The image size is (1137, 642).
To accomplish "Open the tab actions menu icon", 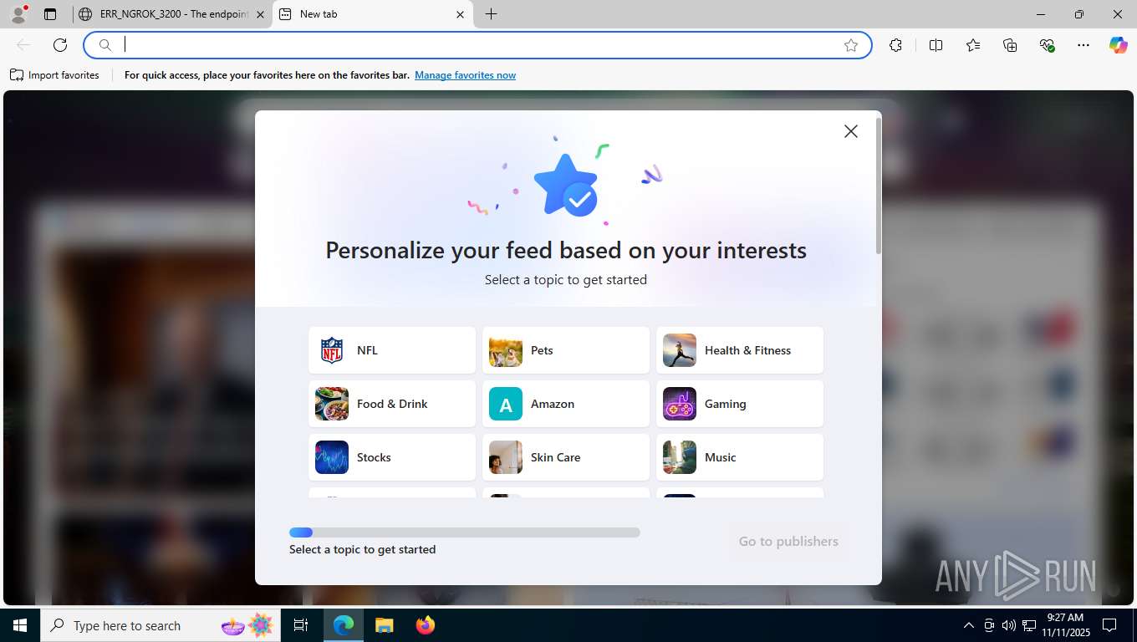I will pyautogui.click(x=50, y=14).
